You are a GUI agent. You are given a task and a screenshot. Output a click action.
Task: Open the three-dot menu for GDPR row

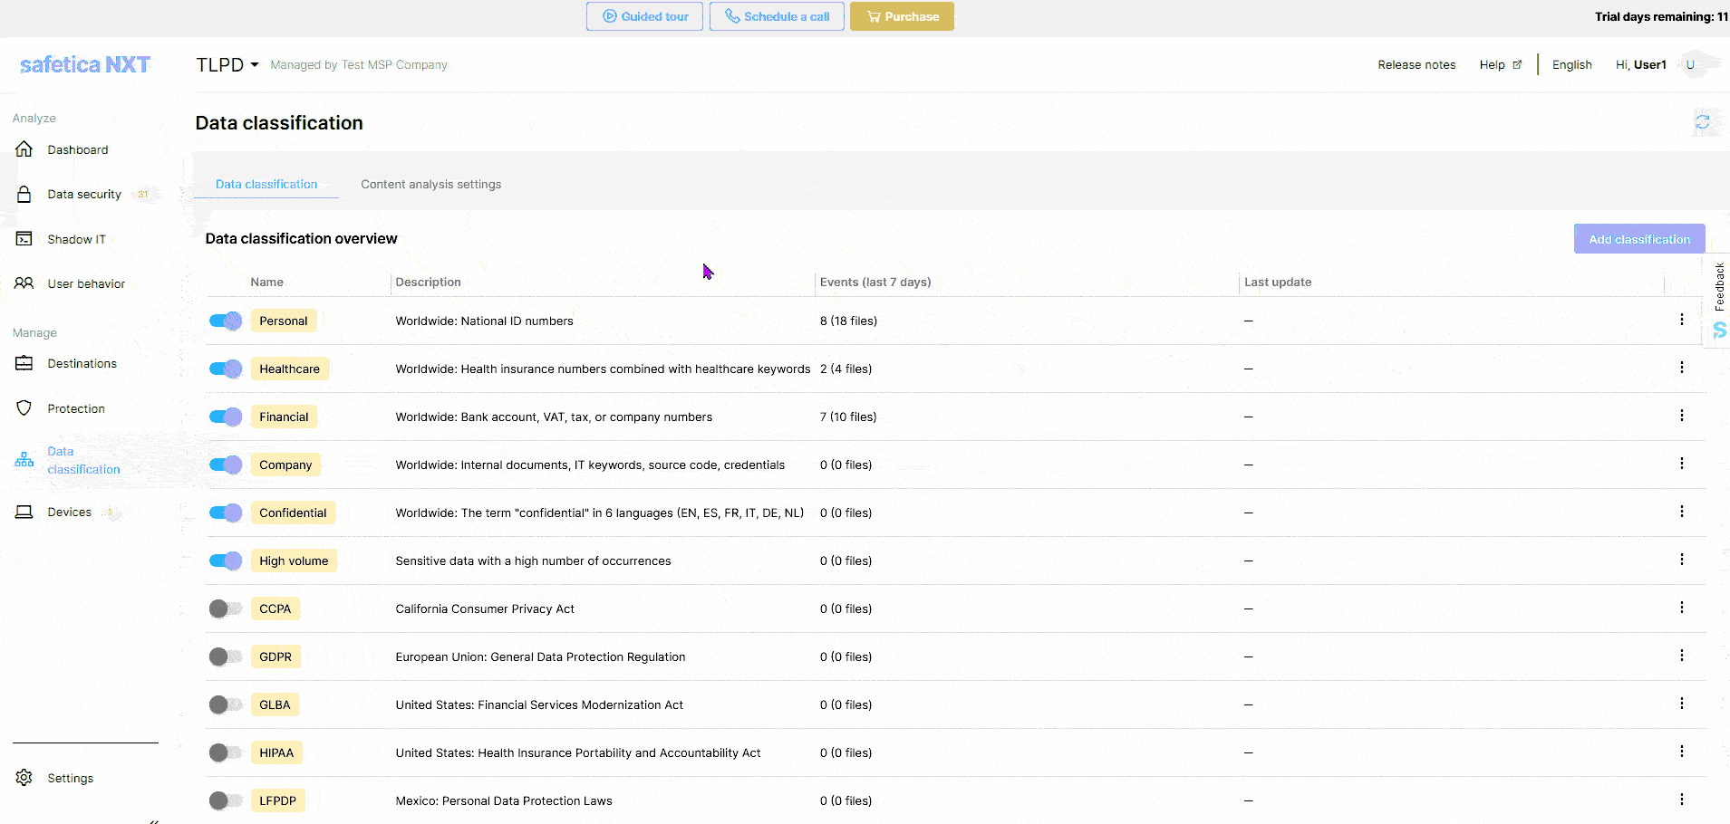coord(1682,656)
